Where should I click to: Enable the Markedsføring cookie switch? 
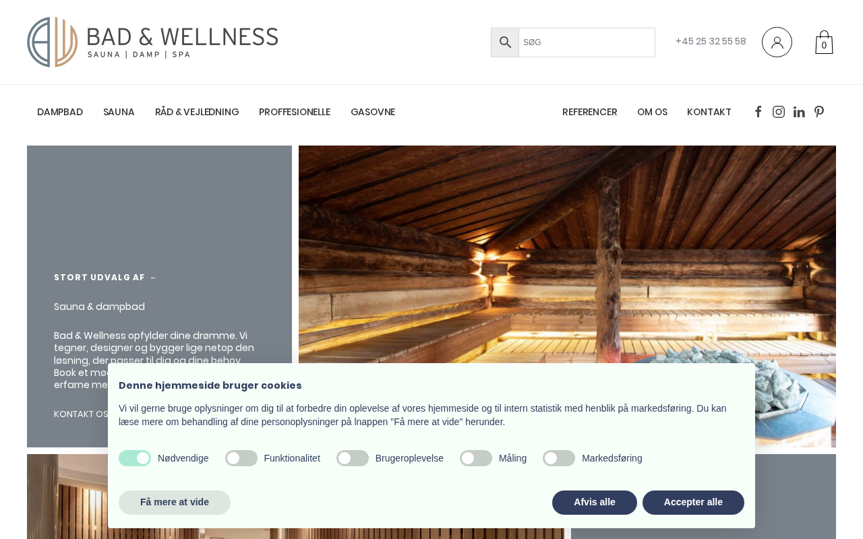click(x=559, y=458)
